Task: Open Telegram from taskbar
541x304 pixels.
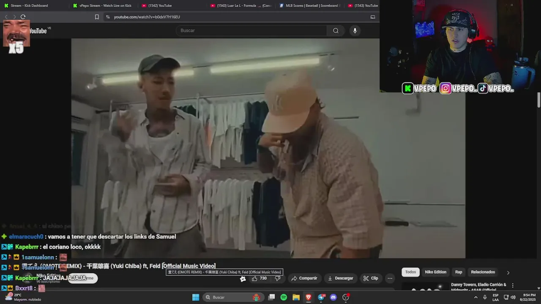Action: [321, 297]
